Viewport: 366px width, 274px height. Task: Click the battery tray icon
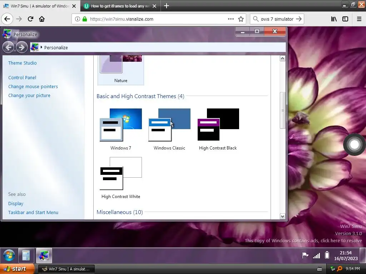[x=327, y=255]
